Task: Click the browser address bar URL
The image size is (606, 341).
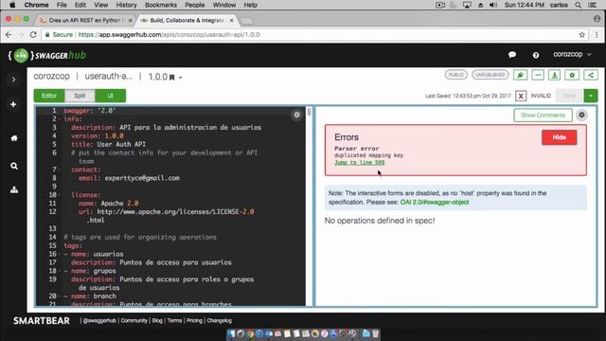Action: pyautogui.click(x=169, y=35)
